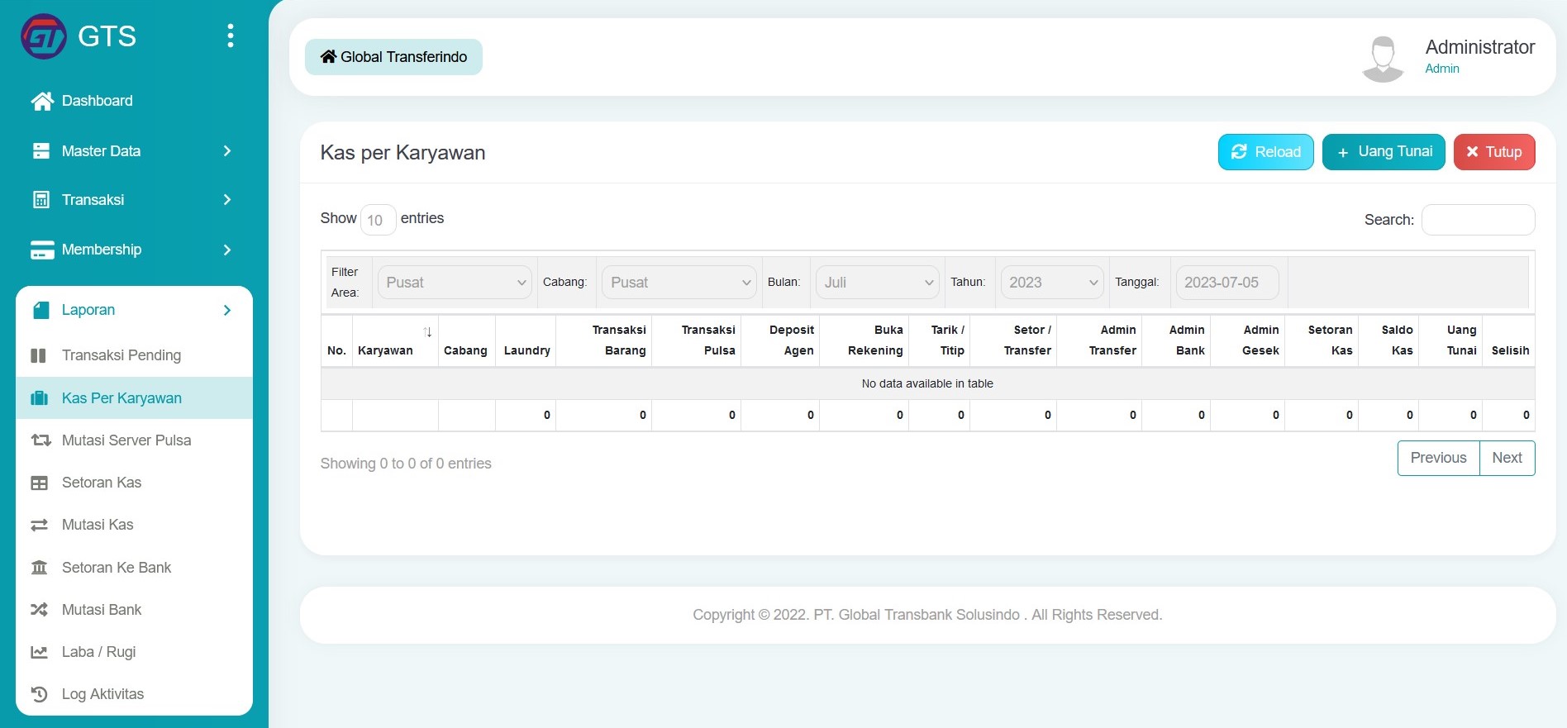The height and width of the screenshot is (728, 1567).
Task: Open the Cabang dropdown
Action: [x=679, y=283]
